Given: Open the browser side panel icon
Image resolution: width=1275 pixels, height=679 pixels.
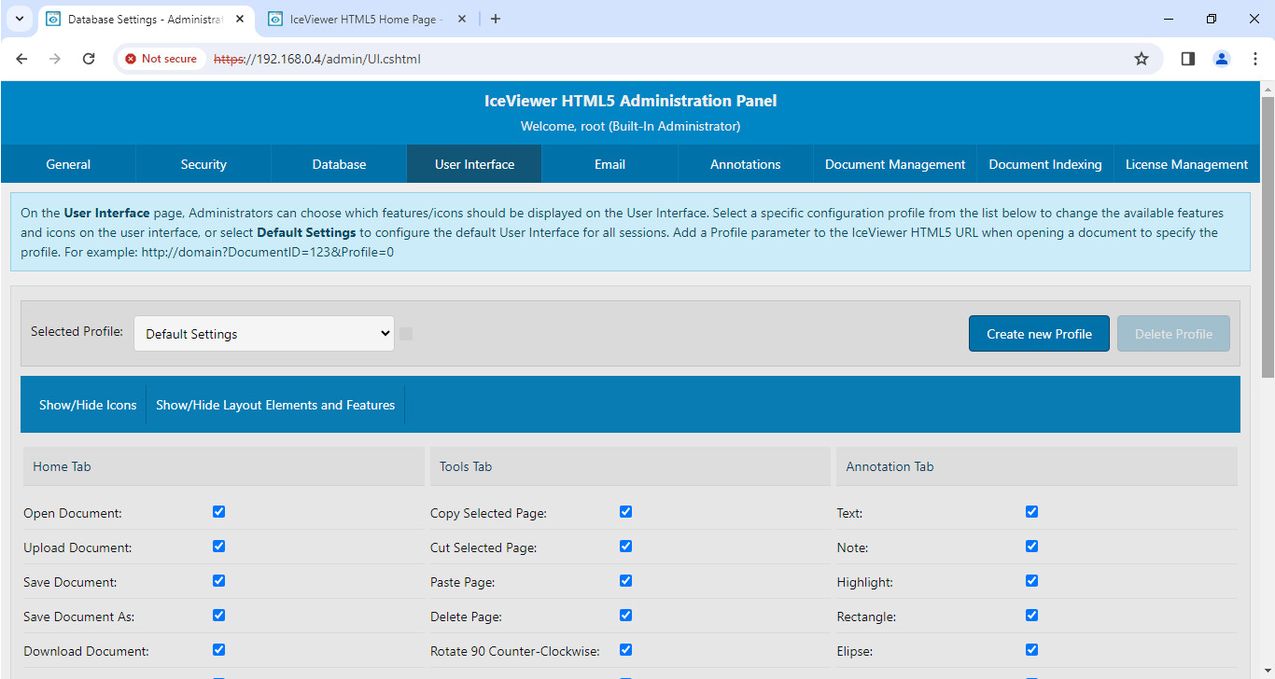Looking at the screenshot, I should [1187, 59].
